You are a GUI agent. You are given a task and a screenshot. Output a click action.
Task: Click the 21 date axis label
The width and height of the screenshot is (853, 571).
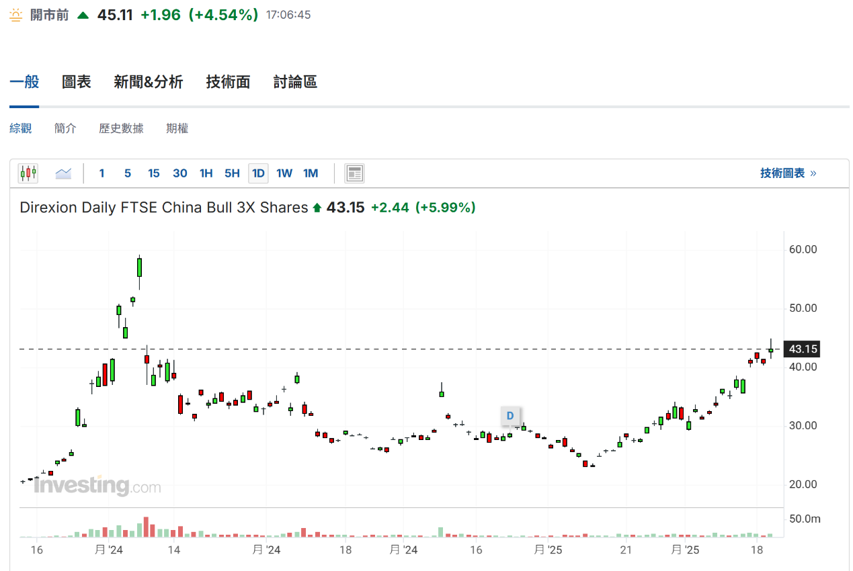626,550
